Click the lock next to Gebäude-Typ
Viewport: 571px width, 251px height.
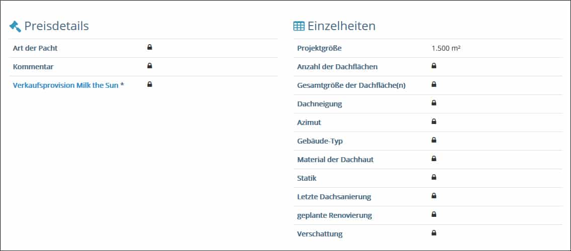pyautogui.click(x=434, y=140)
